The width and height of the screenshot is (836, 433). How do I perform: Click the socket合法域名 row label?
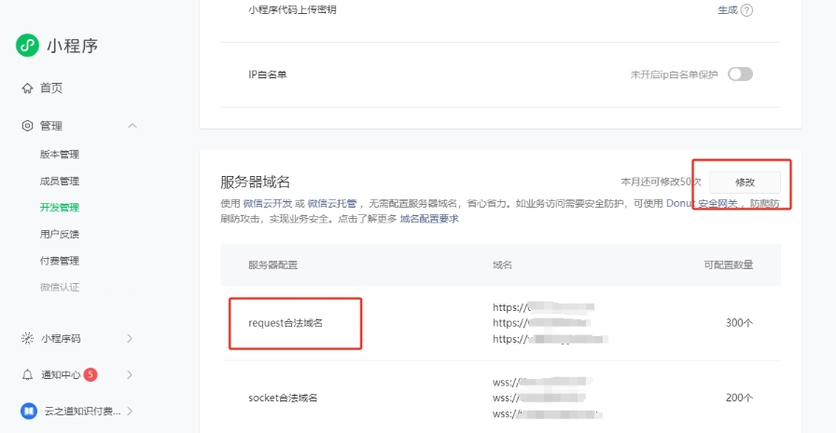click(x=283, y=398)
